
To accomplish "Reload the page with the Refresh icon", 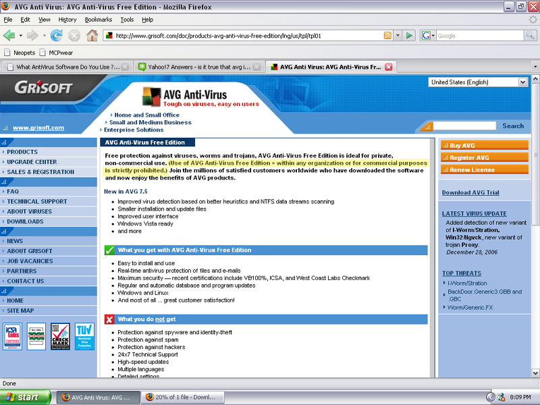I will 56,36.
